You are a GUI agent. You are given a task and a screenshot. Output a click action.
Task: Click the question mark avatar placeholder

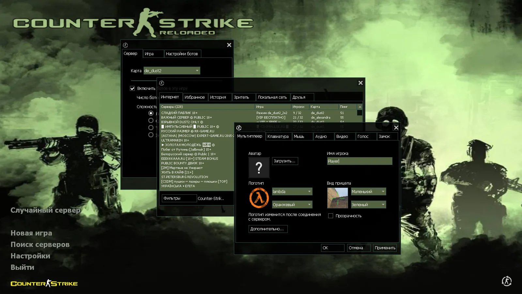point(259,168)
